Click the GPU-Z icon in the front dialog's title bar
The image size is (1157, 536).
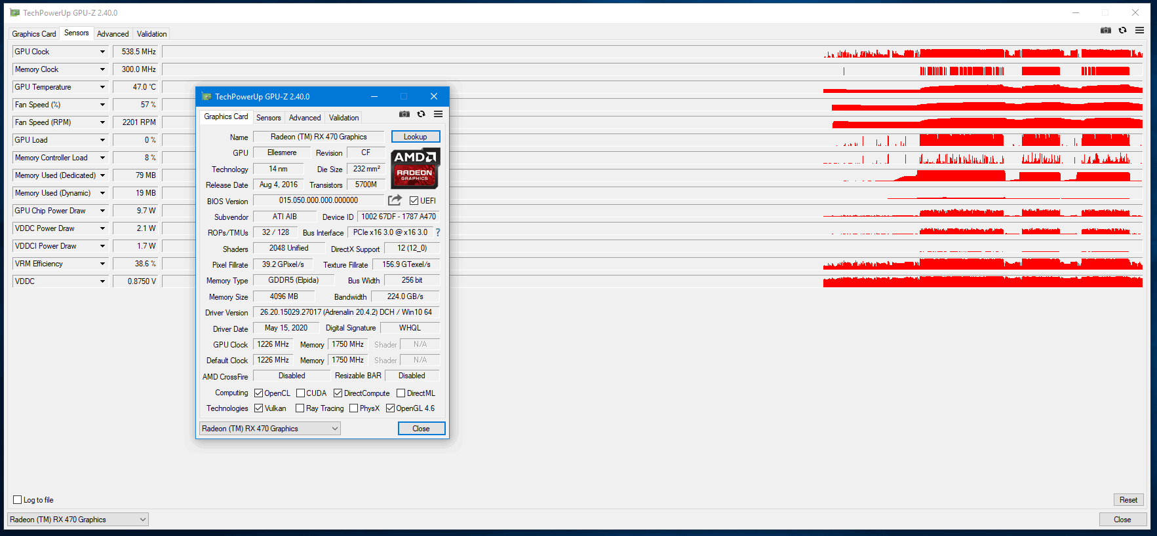(x=206, y=96)
